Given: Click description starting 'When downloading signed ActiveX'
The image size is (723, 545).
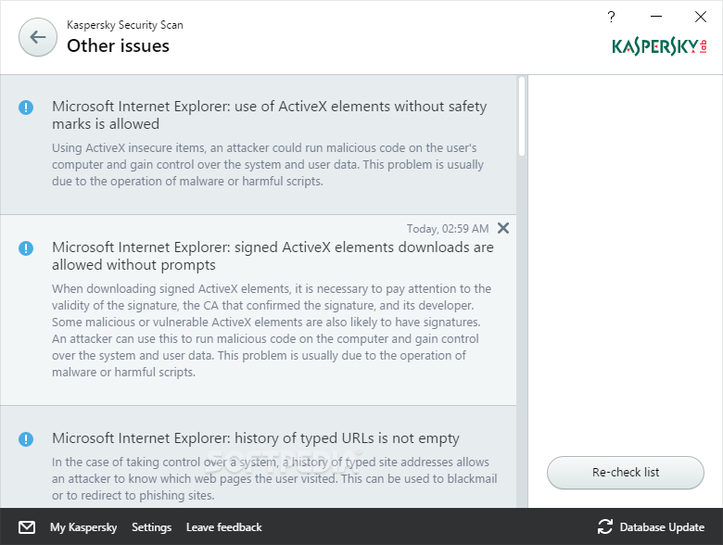Looking at the screenshot, I should coord(272,330).
